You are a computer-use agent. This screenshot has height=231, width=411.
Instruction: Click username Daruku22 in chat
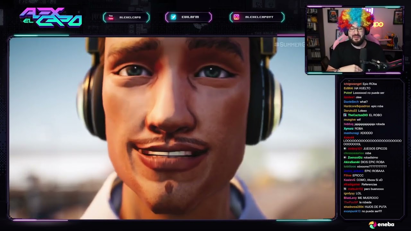tap(350, 111)
